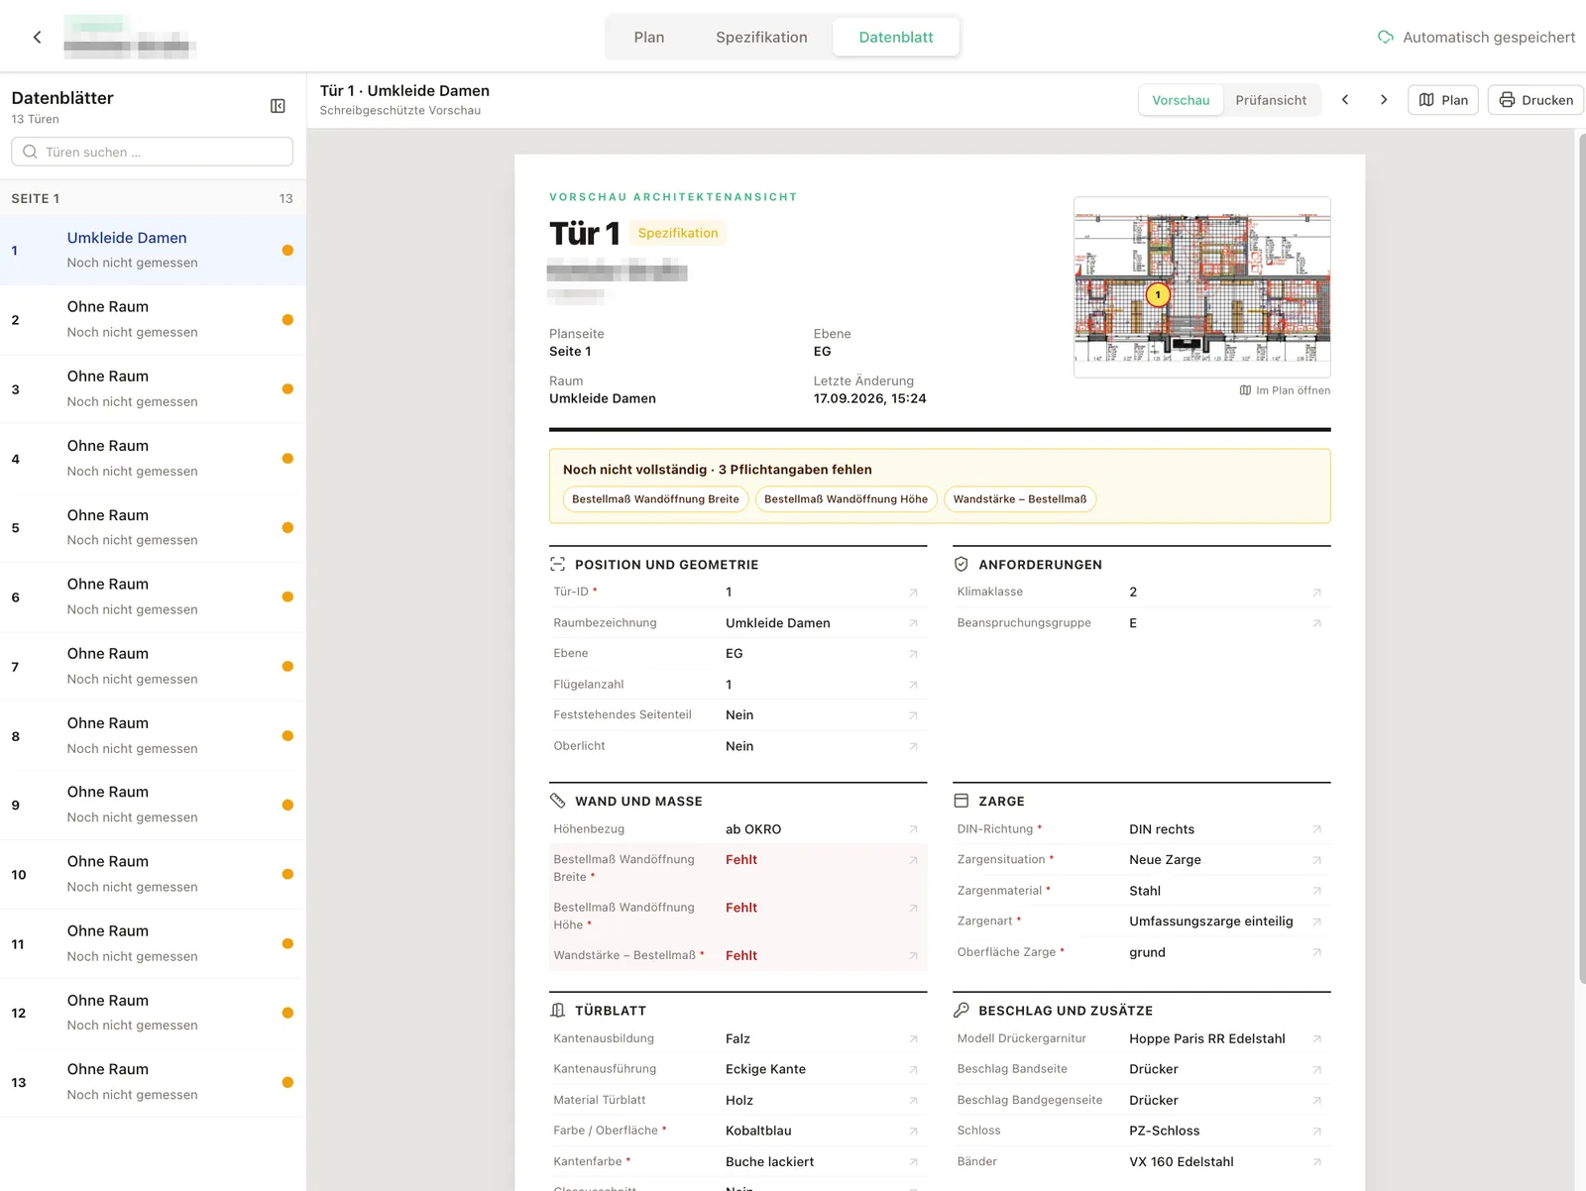
Task: Open the Spezifikation tab
Action: tap(761, 37)
